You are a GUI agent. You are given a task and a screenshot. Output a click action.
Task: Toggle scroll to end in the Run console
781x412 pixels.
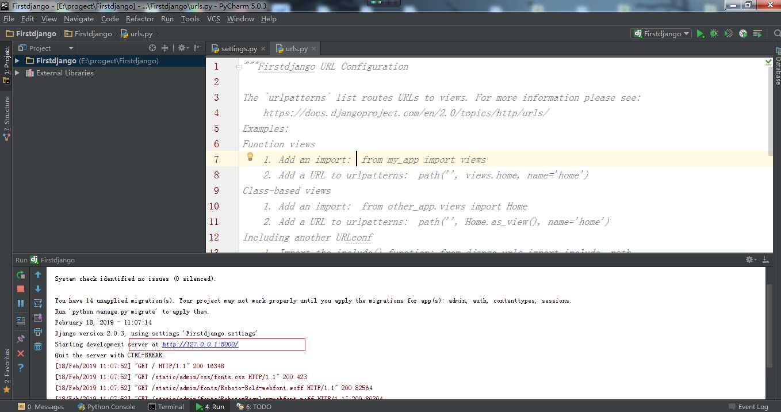pyautogui.click(x=38, y=318)
